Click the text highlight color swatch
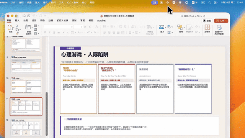 (88, 32)
